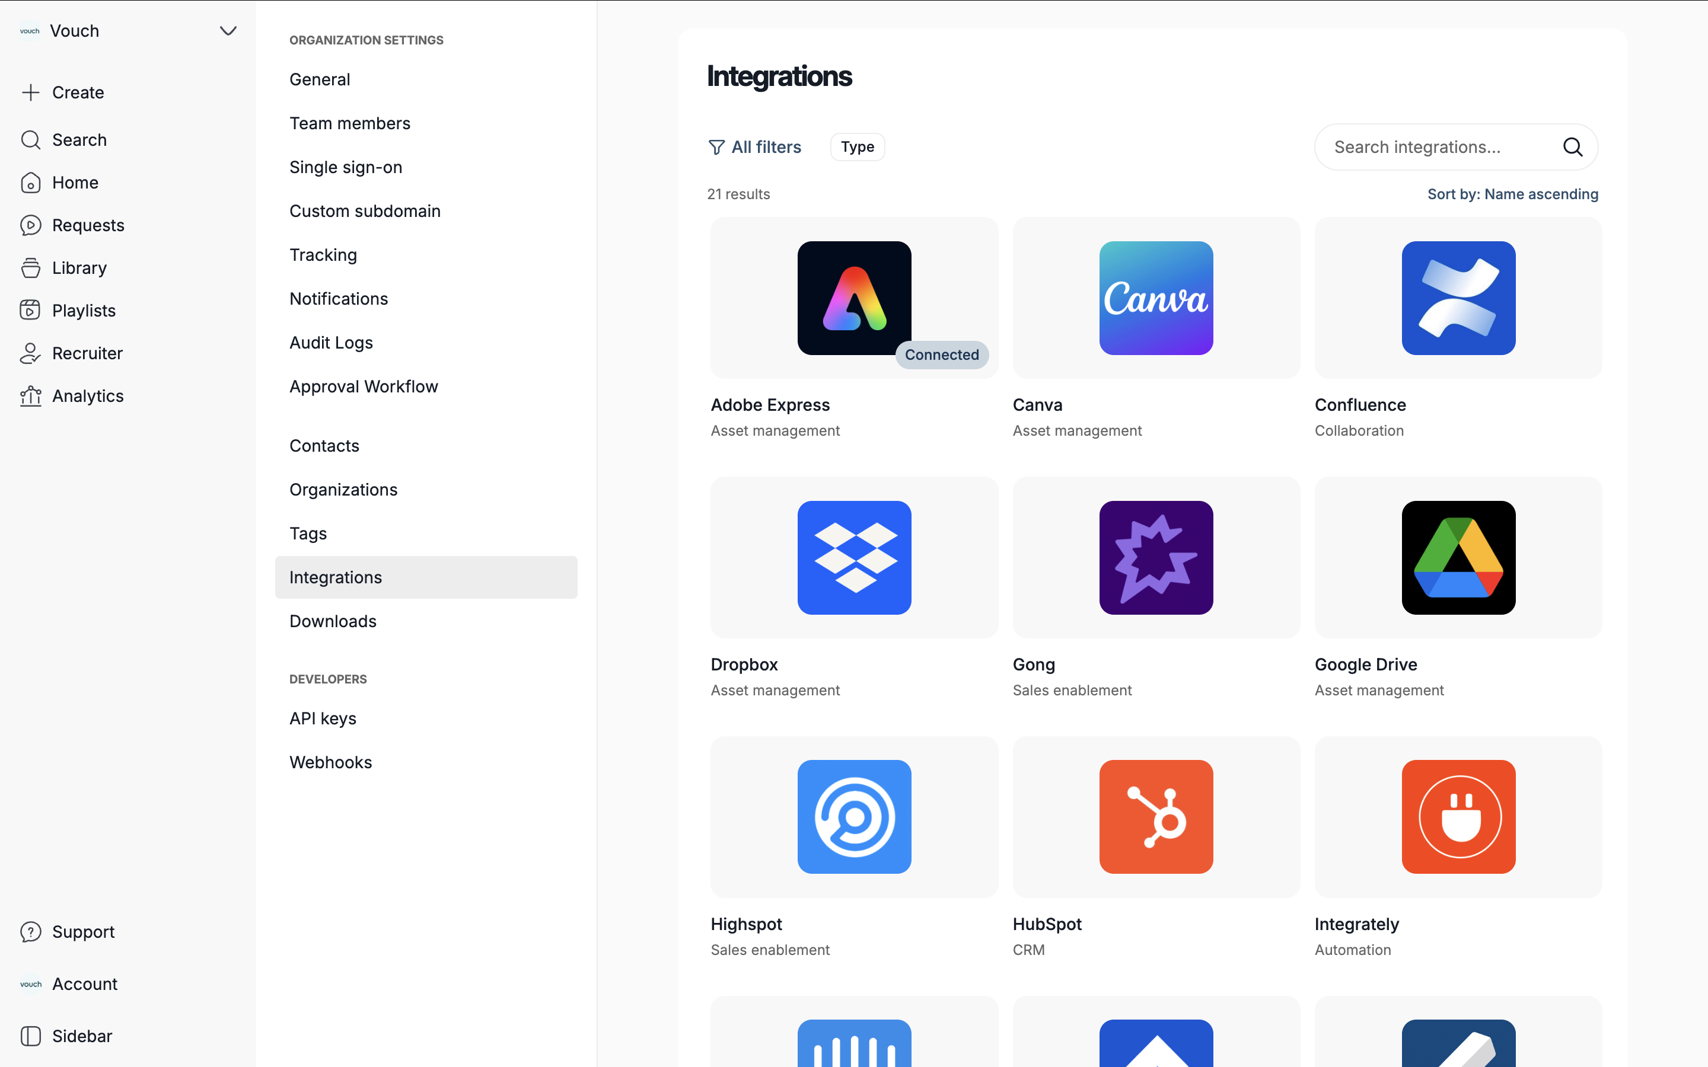
Task: Click the Dropbox name link
Action: coord(744,665)
